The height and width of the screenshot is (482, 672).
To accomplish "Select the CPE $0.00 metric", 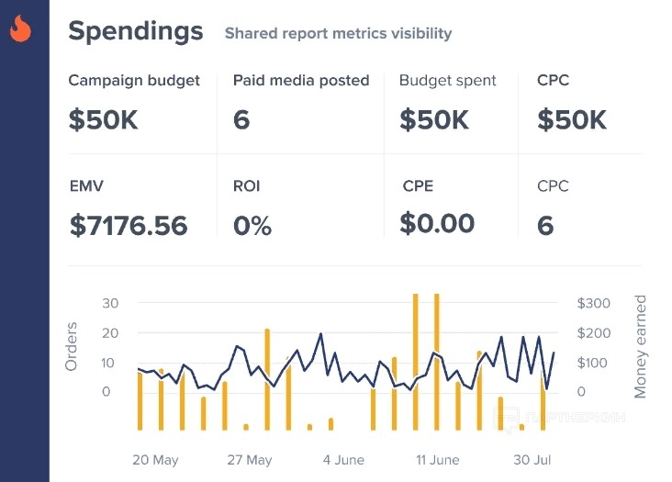I will pyautogui.click(x=438, y=207).
